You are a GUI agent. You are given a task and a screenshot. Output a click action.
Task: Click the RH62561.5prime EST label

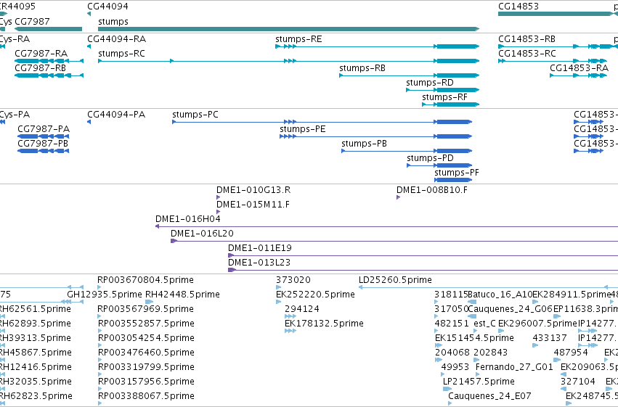[35, 309]
